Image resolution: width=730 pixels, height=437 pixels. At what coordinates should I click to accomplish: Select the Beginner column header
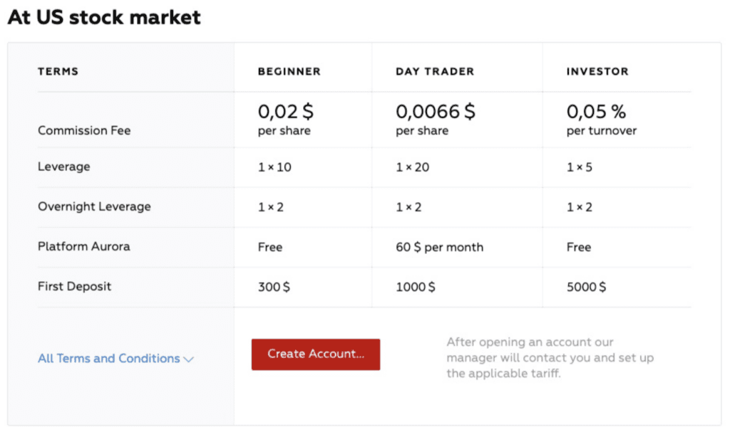(289, 71)
